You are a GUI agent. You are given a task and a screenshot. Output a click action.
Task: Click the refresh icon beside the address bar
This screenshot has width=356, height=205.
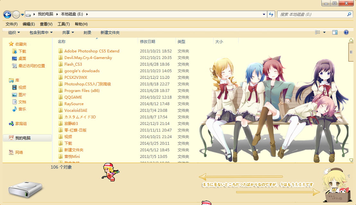click(x=271, y=14)
